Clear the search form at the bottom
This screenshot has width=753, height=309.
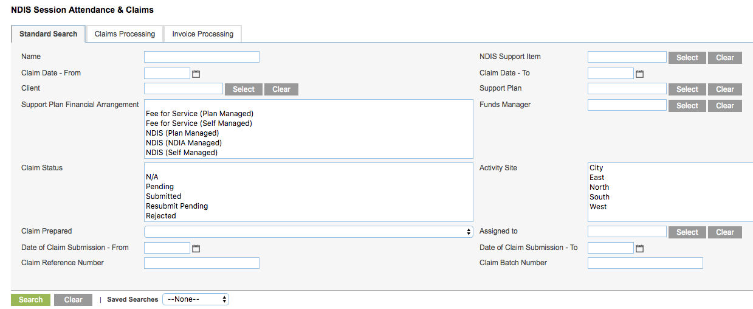[x=73, y=300]
